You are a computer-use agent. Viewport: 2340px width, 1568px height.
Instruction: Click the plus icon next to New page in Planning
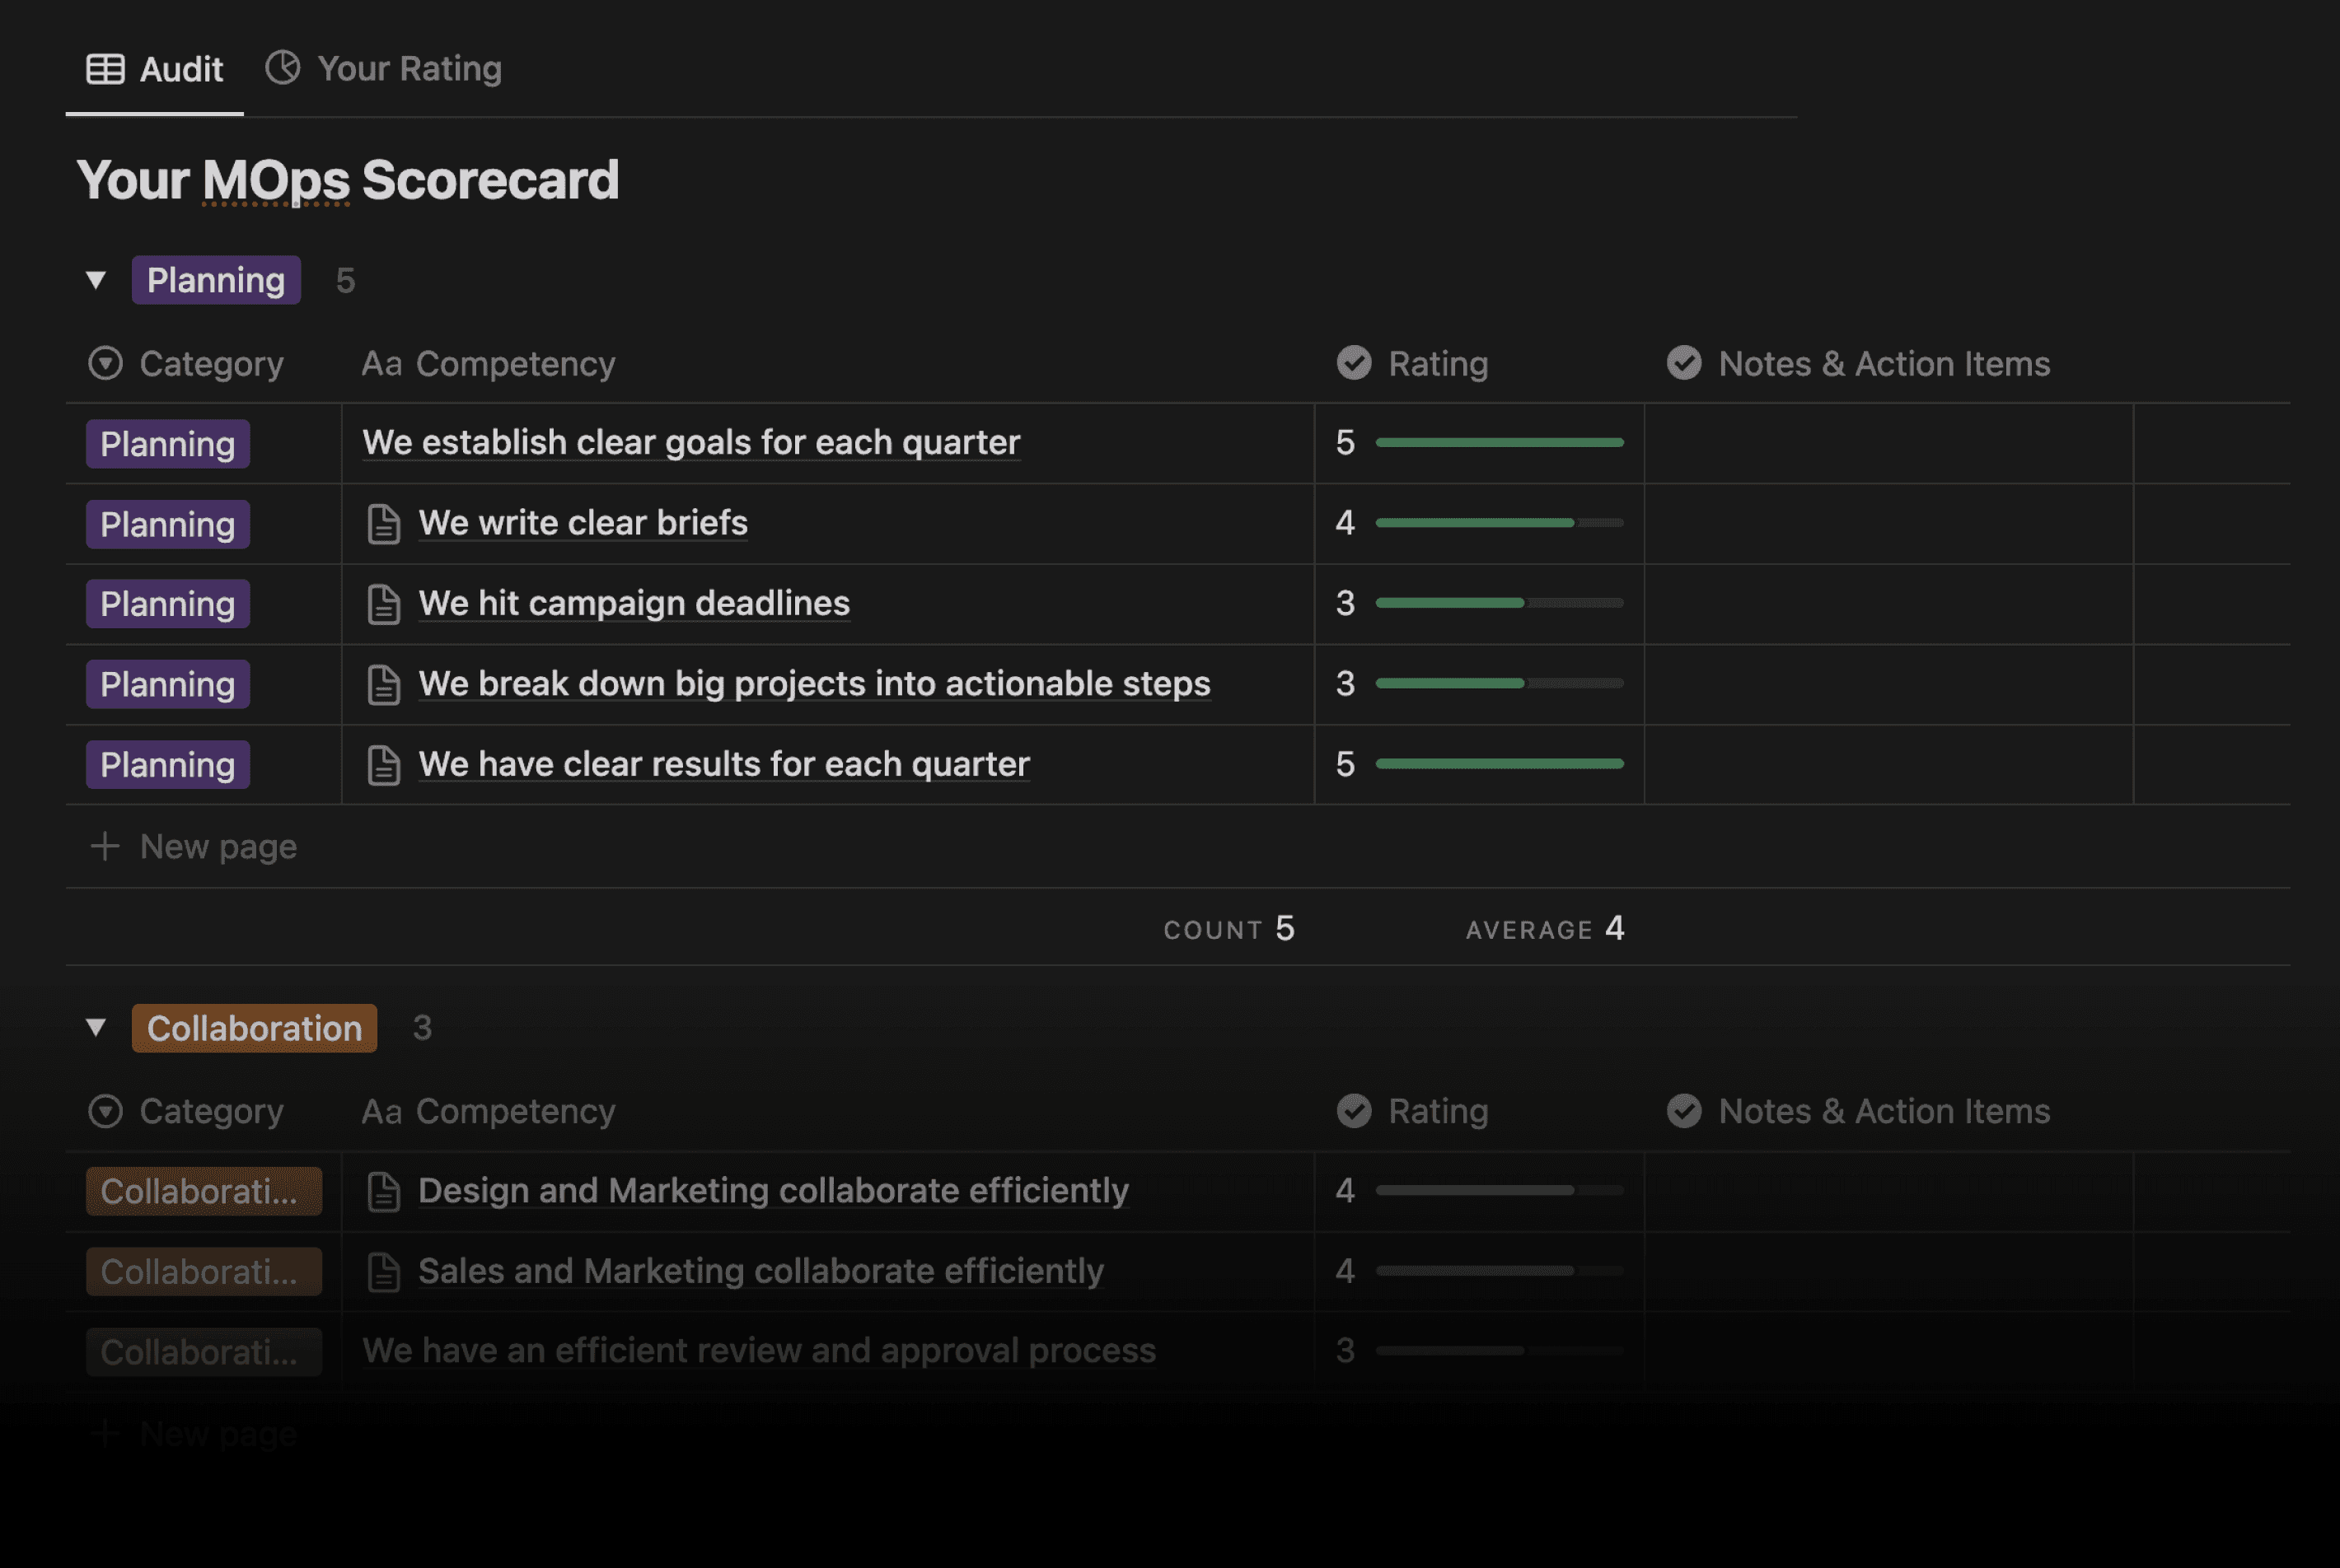105,847
